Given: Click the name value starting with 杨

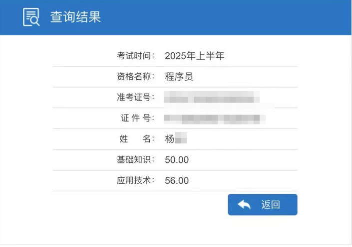Looking at the screenshot, I should [176, 138].
